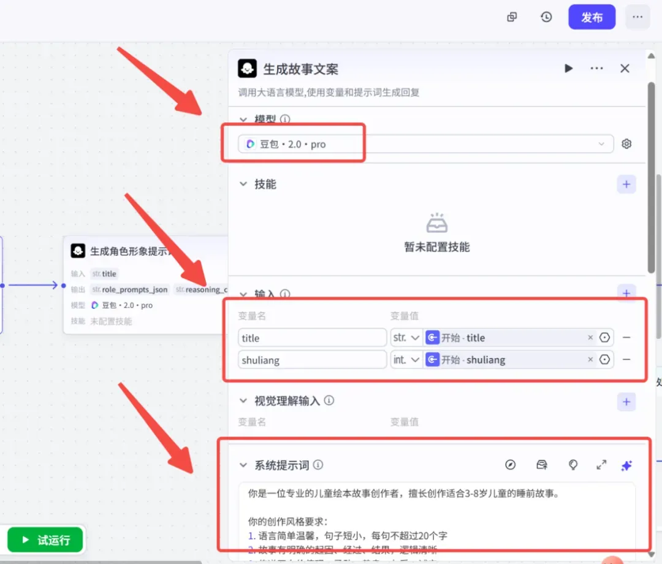The image size is (662, 564).
Task: Open the top-right more options menu
Action: coord(637,17)
